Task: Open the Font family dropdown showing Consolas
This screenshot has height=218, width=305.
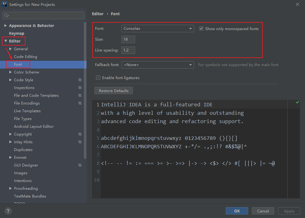Action: (x=191, y=28)
